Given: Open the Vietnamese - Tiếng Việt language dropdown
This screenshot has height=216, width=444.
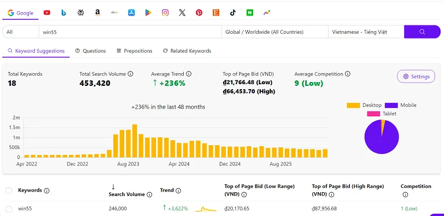Looking at the screenshot, I should 366,32.
